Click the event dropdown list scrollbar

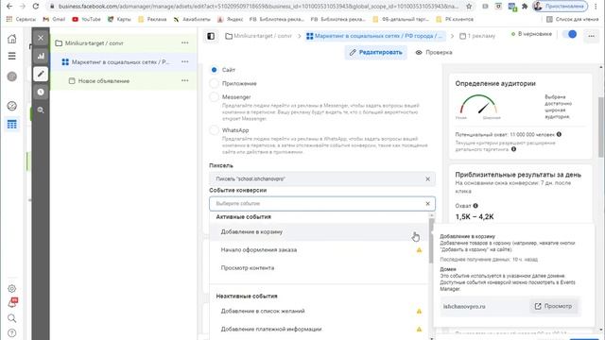pyautogui.click(x=431, y=241)
